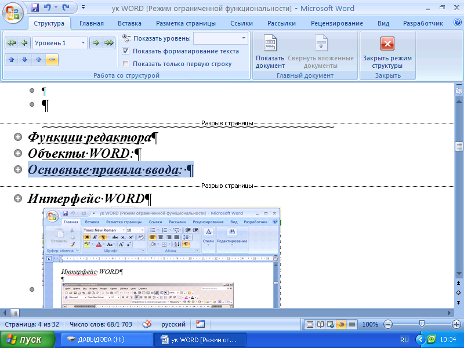Move selected item down in outline
Screen dimensions: 464x348
(25, 60)
